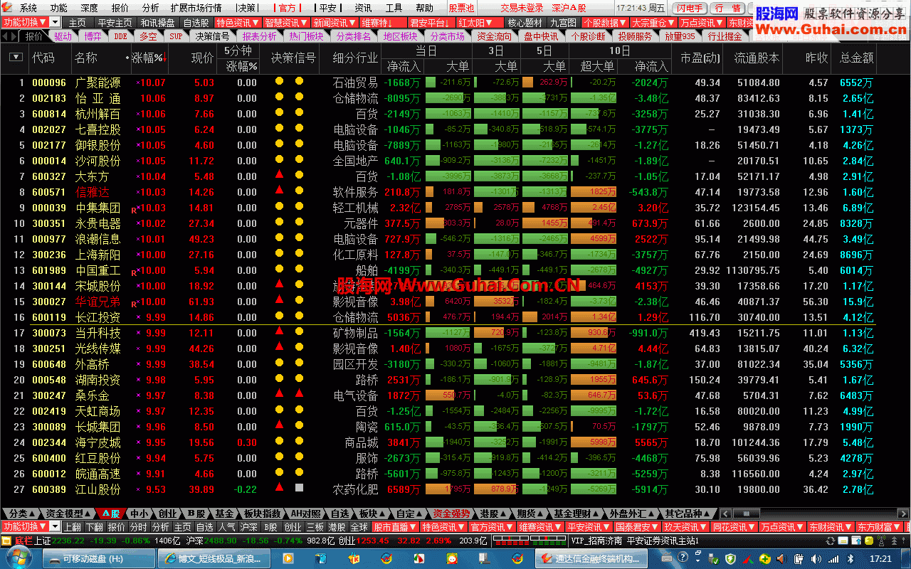911x569 pixels.
Task: Open 可移动磁盘 (H:) taskbar item
Action: click(100, 559)
